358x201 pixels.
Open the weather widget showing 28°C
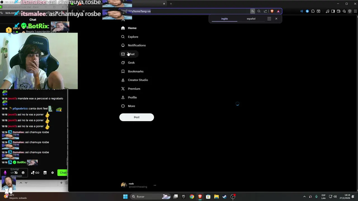click(x=15, y=197)
